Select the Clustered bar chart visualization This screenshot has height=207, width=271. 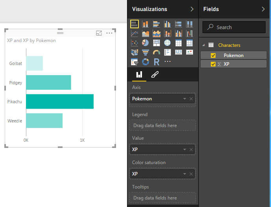click(157, 24)
